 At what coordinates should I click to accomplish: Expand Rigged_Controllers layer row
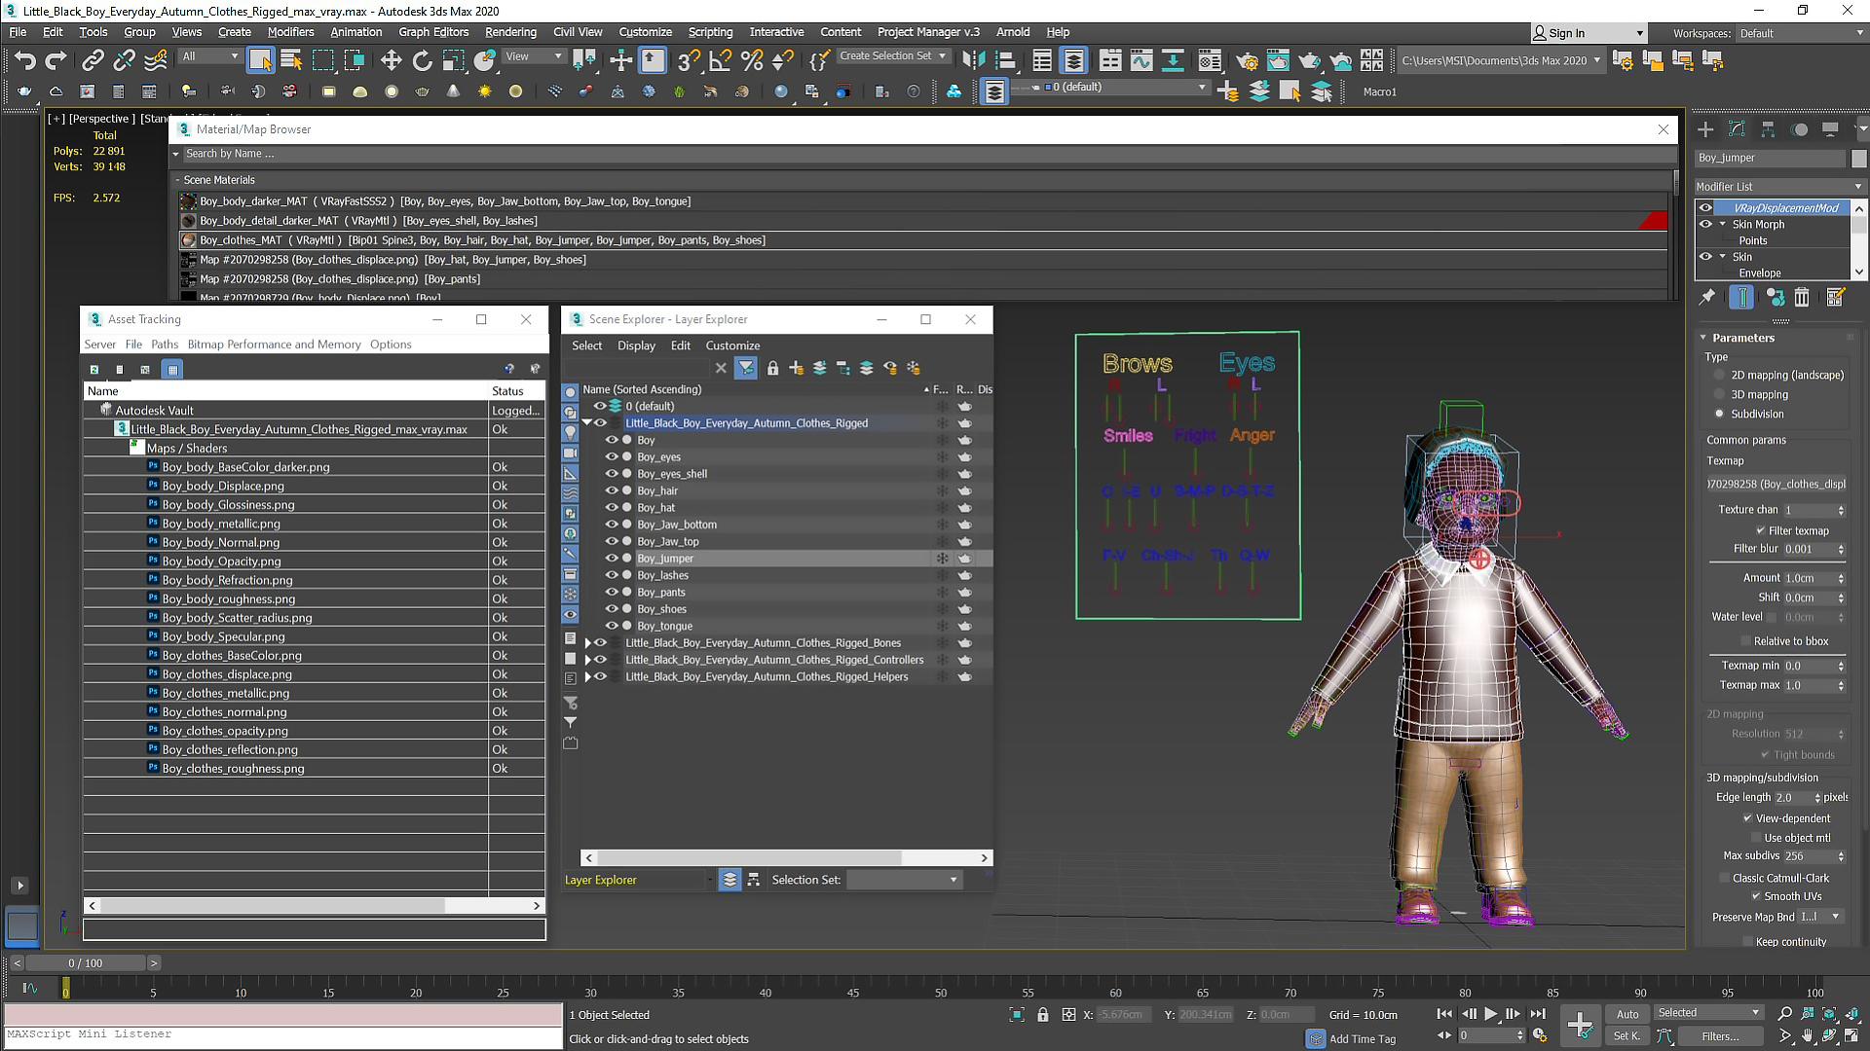coord(587,660)
